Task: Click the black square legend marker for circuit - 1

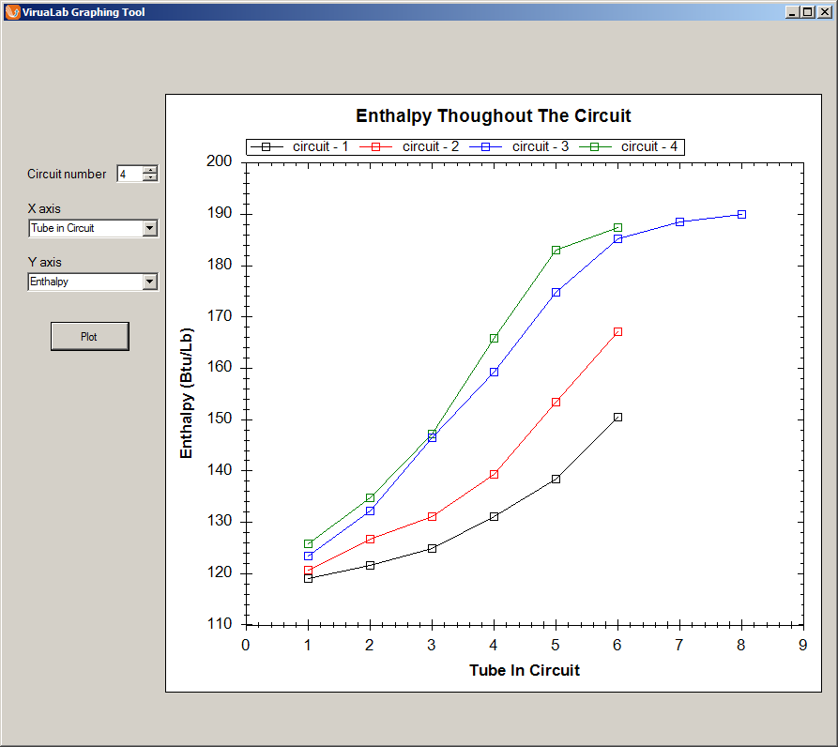Action: 267,146
